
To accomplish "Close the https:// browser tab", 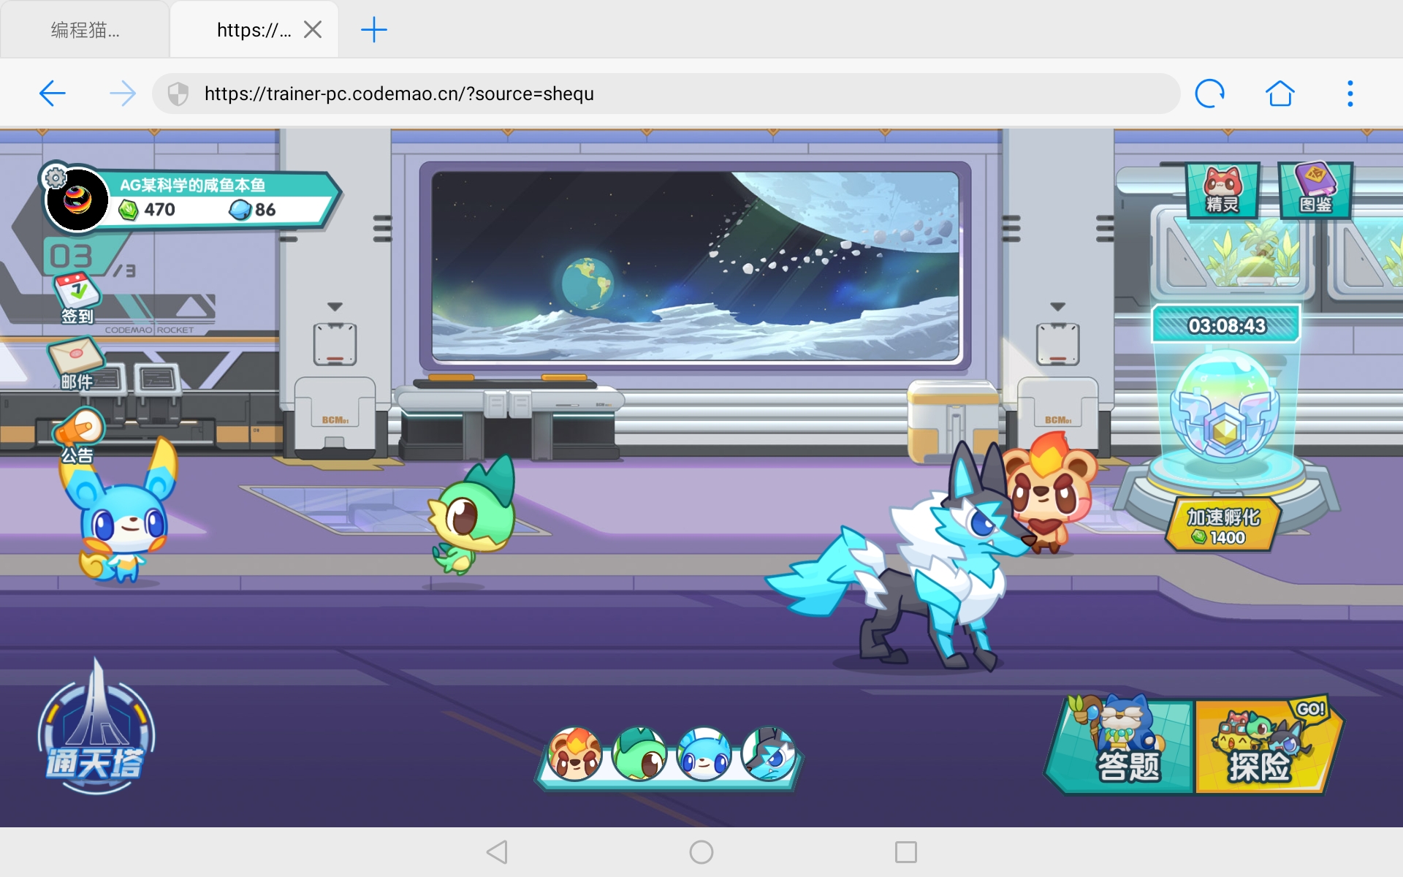I will click(x=313, y=30).
